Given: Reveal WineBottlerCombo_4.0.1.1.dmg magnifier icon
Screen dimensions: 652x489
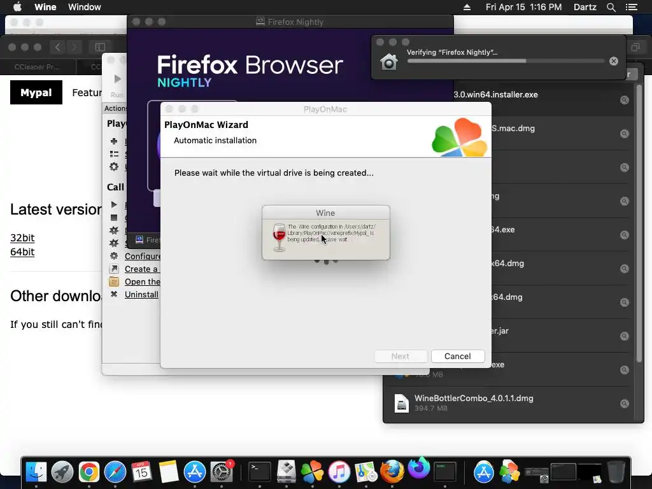Looking at the screenshot, I should (x=624, y=403).
